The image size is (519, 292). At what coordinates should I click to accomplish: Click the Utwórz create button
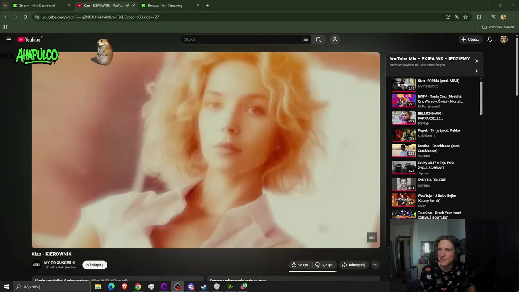point(470,39)
